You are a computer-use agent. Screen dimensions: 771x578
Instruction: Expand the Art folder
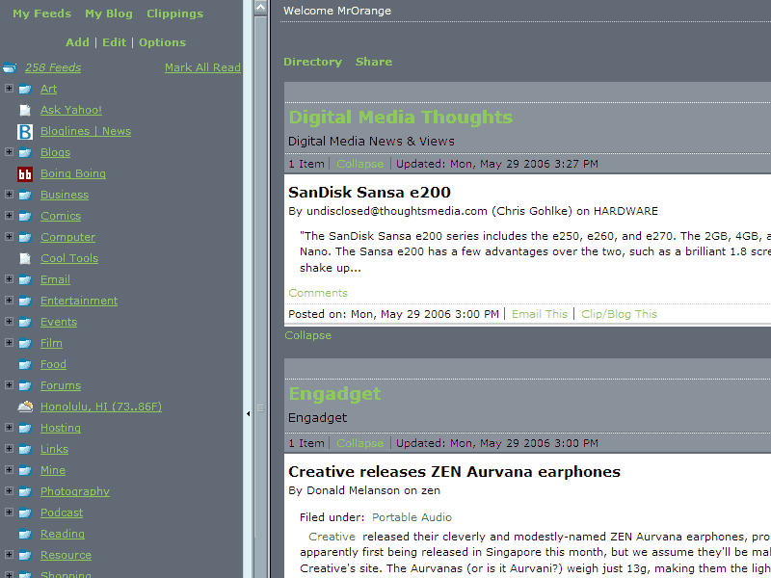pos(9,88)
